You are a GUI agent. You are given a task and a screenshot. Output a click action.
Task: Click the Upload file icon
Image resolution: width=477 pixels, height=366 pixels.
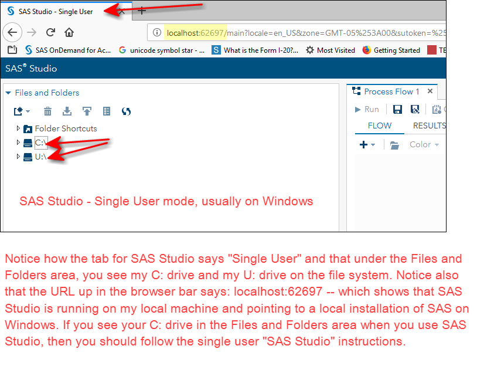point(87,111)
